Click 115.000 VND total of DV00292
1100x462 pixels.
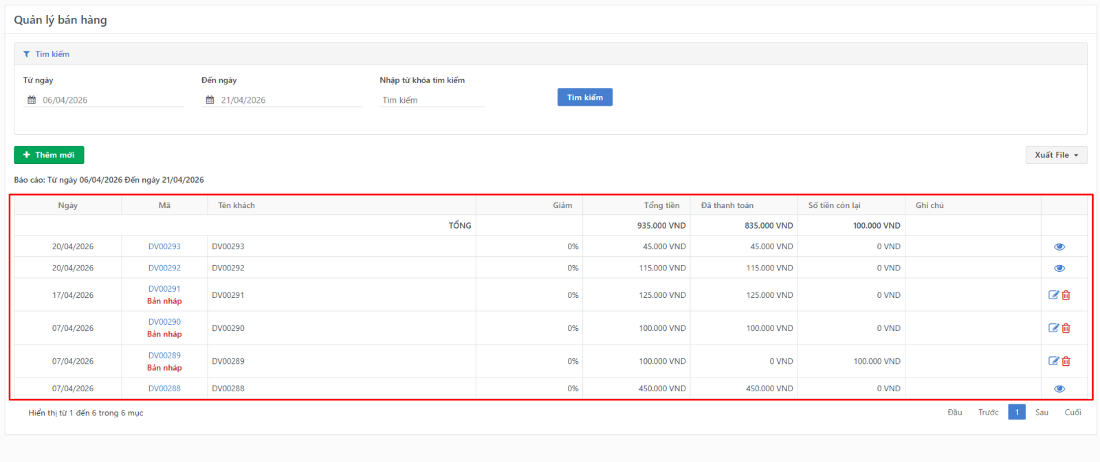[662, 268]
